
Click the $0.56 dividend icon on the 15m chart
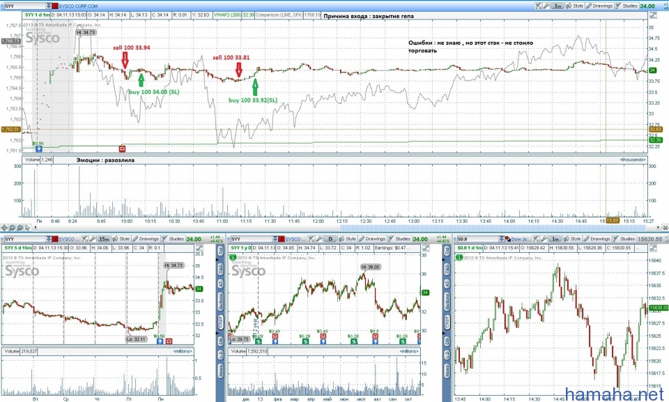click(160, 341)
